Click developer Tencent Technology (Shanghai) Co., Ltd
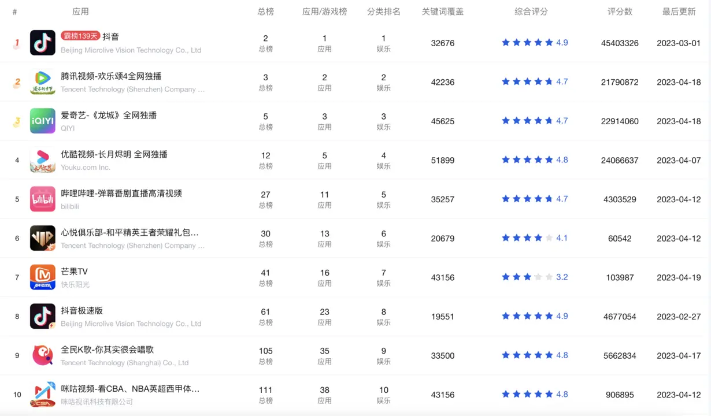The image size is (711, 416). 124,363
